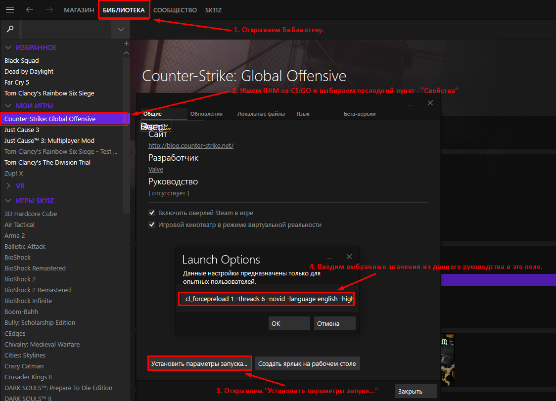The image size is (556, 401).
Task: Select DARK SOULS: Prepare To Die Edition
Action: click(x=58, y=388)
